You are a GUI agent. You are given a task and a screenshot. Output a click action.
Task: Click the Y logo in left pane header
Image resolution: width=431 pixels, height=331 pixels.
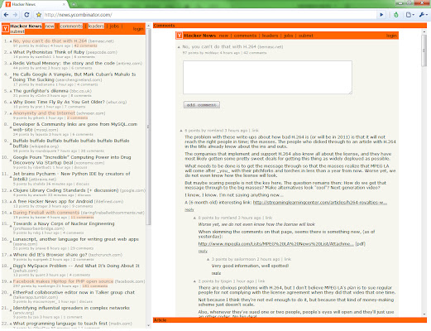pos(5,28)
